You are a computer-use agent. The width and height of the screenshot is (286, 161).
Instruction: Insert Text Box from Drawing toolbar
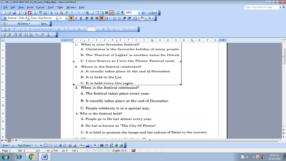[55, 145]
